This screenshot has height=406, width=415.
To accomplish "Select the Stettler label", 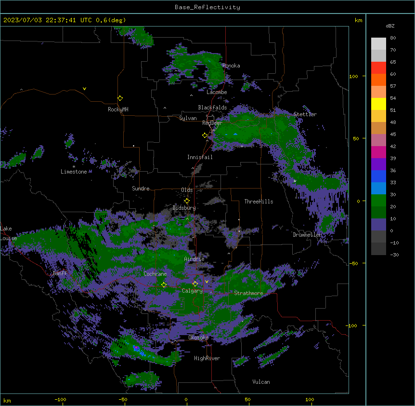I will click(305, 114).
